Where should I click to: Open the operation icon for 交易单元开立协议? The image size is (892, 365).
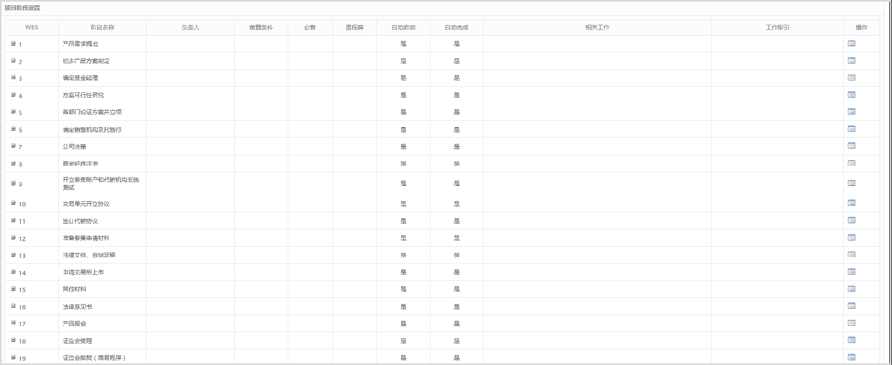(x=852, y=203)
